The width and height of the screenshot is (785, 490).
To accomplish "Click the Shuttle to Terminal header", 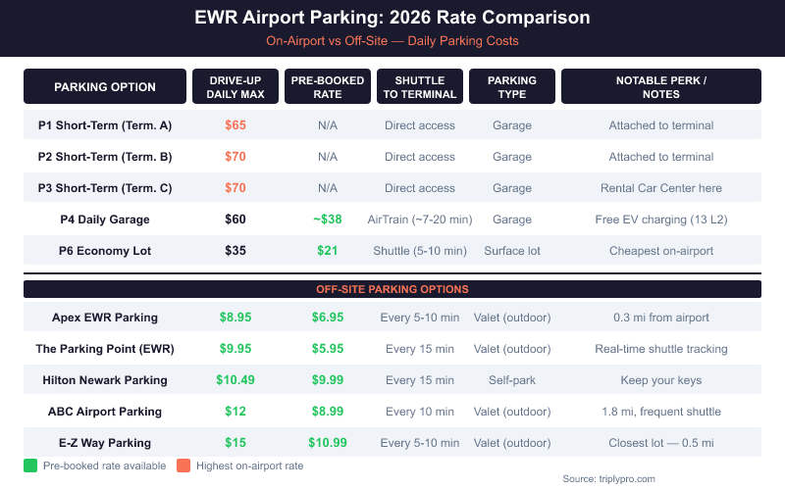I will [x=419, y=86].
